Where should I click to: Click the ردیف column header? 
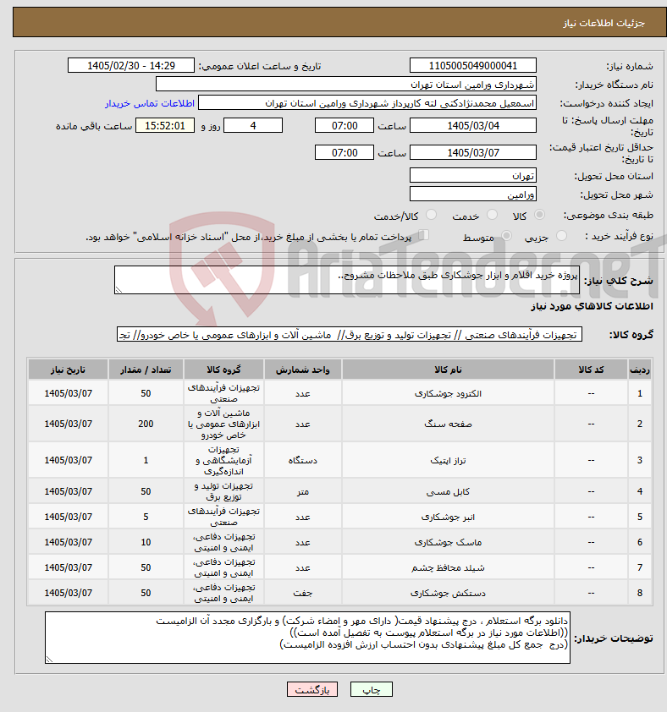point(640,370)
